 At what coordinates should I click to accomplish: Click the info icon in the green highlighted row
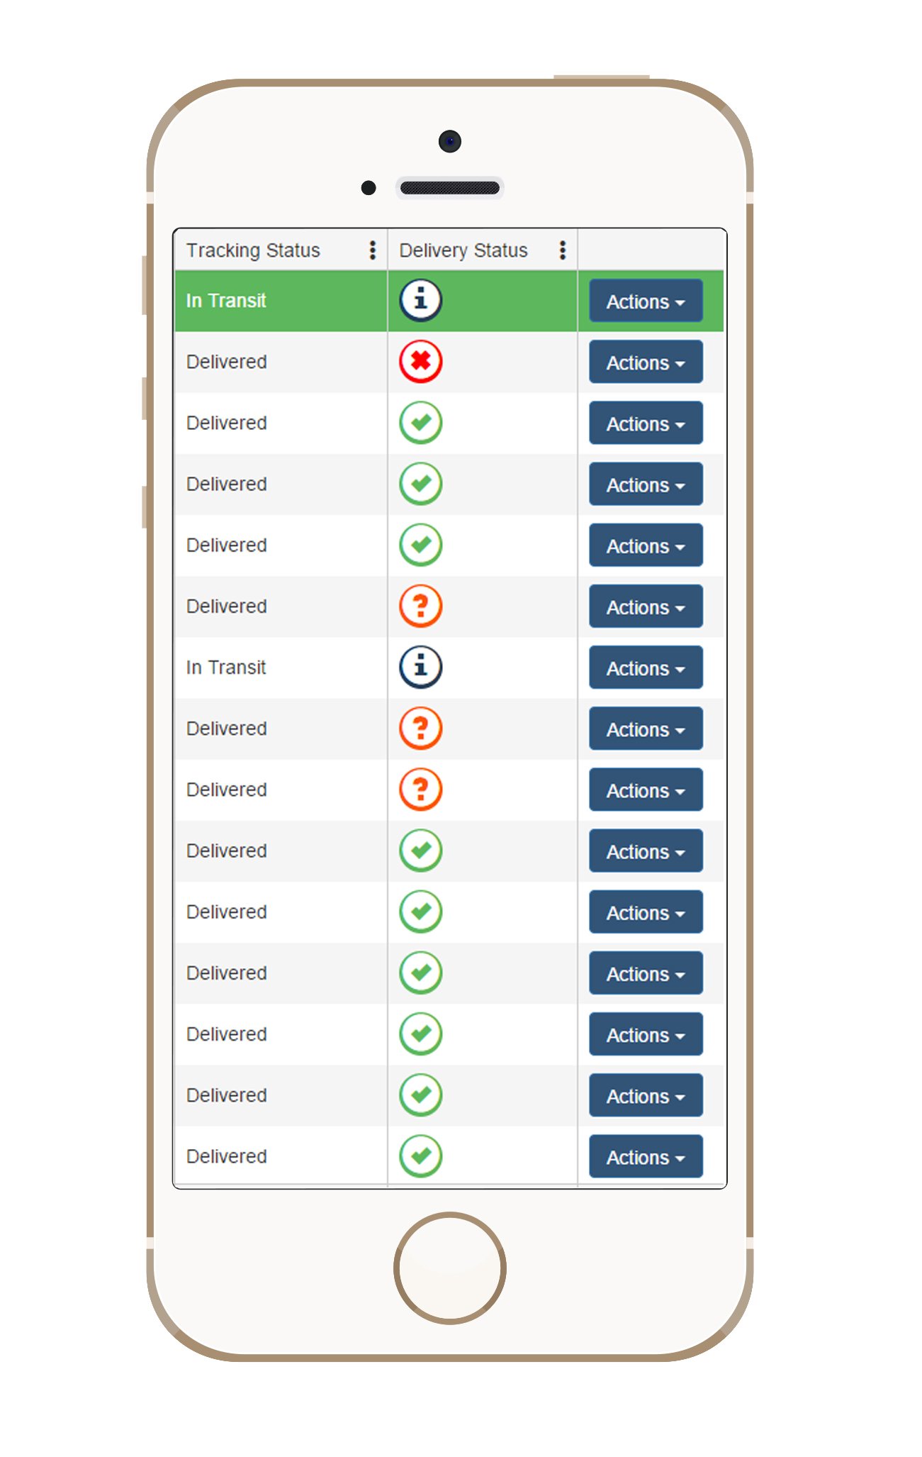coord(420,300)
